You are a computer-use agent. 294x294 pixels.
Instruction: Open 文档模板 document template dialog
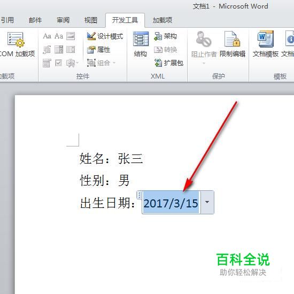pos(266,44)
